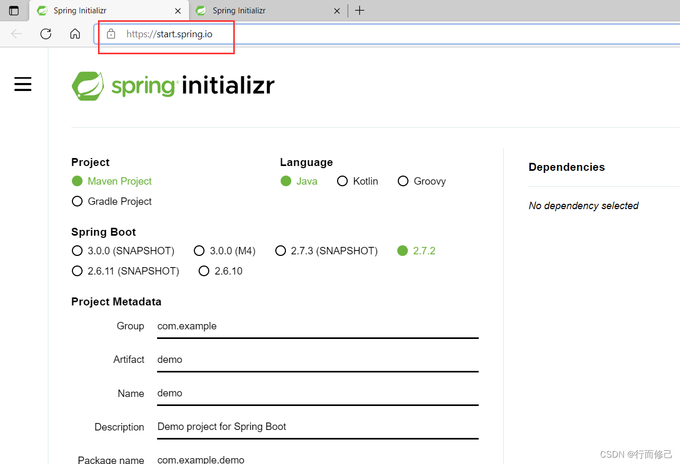The height and width of the screenshot is (464, 680).
Task: Open a new browser tab with the plus button
Action: (359, 10)
